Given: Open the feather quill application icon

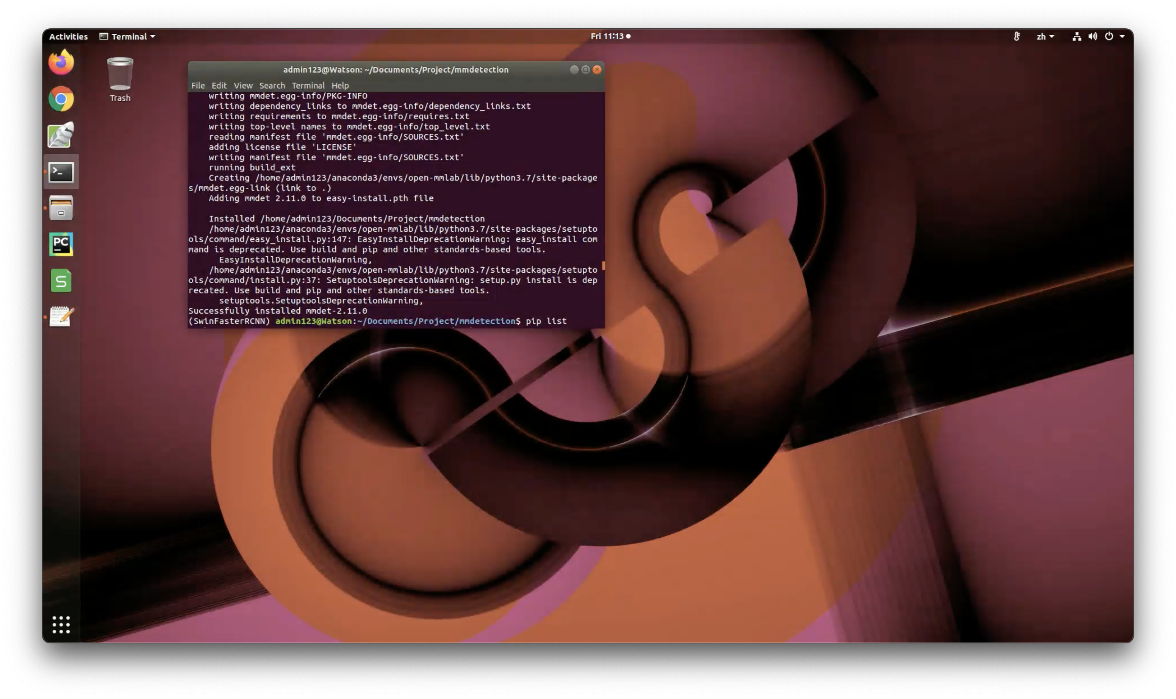Looking at the screenshot, I should tap(61, 135).
